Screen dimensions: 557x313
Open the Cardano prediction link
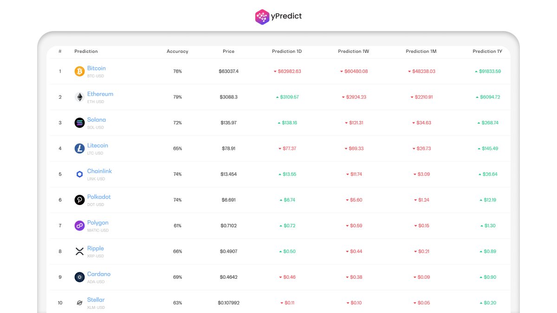click(99, 274)
